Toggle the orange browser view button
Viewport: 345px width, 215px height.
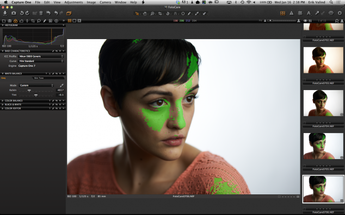(x=283, y=14)
